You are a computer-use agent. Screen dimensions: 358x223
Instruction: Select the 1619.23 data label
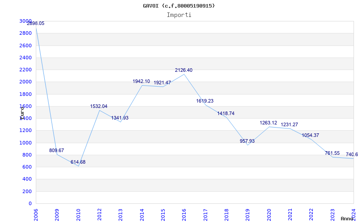[205, 101]
